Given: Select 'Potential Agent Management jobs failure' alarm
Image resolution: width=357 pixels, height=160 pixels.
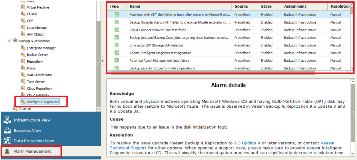Looking at the screenshot, I should click(229, 61).
